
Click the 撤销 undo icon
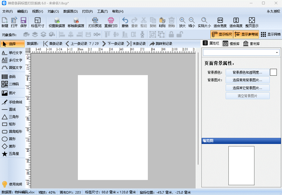coord(125,22)
